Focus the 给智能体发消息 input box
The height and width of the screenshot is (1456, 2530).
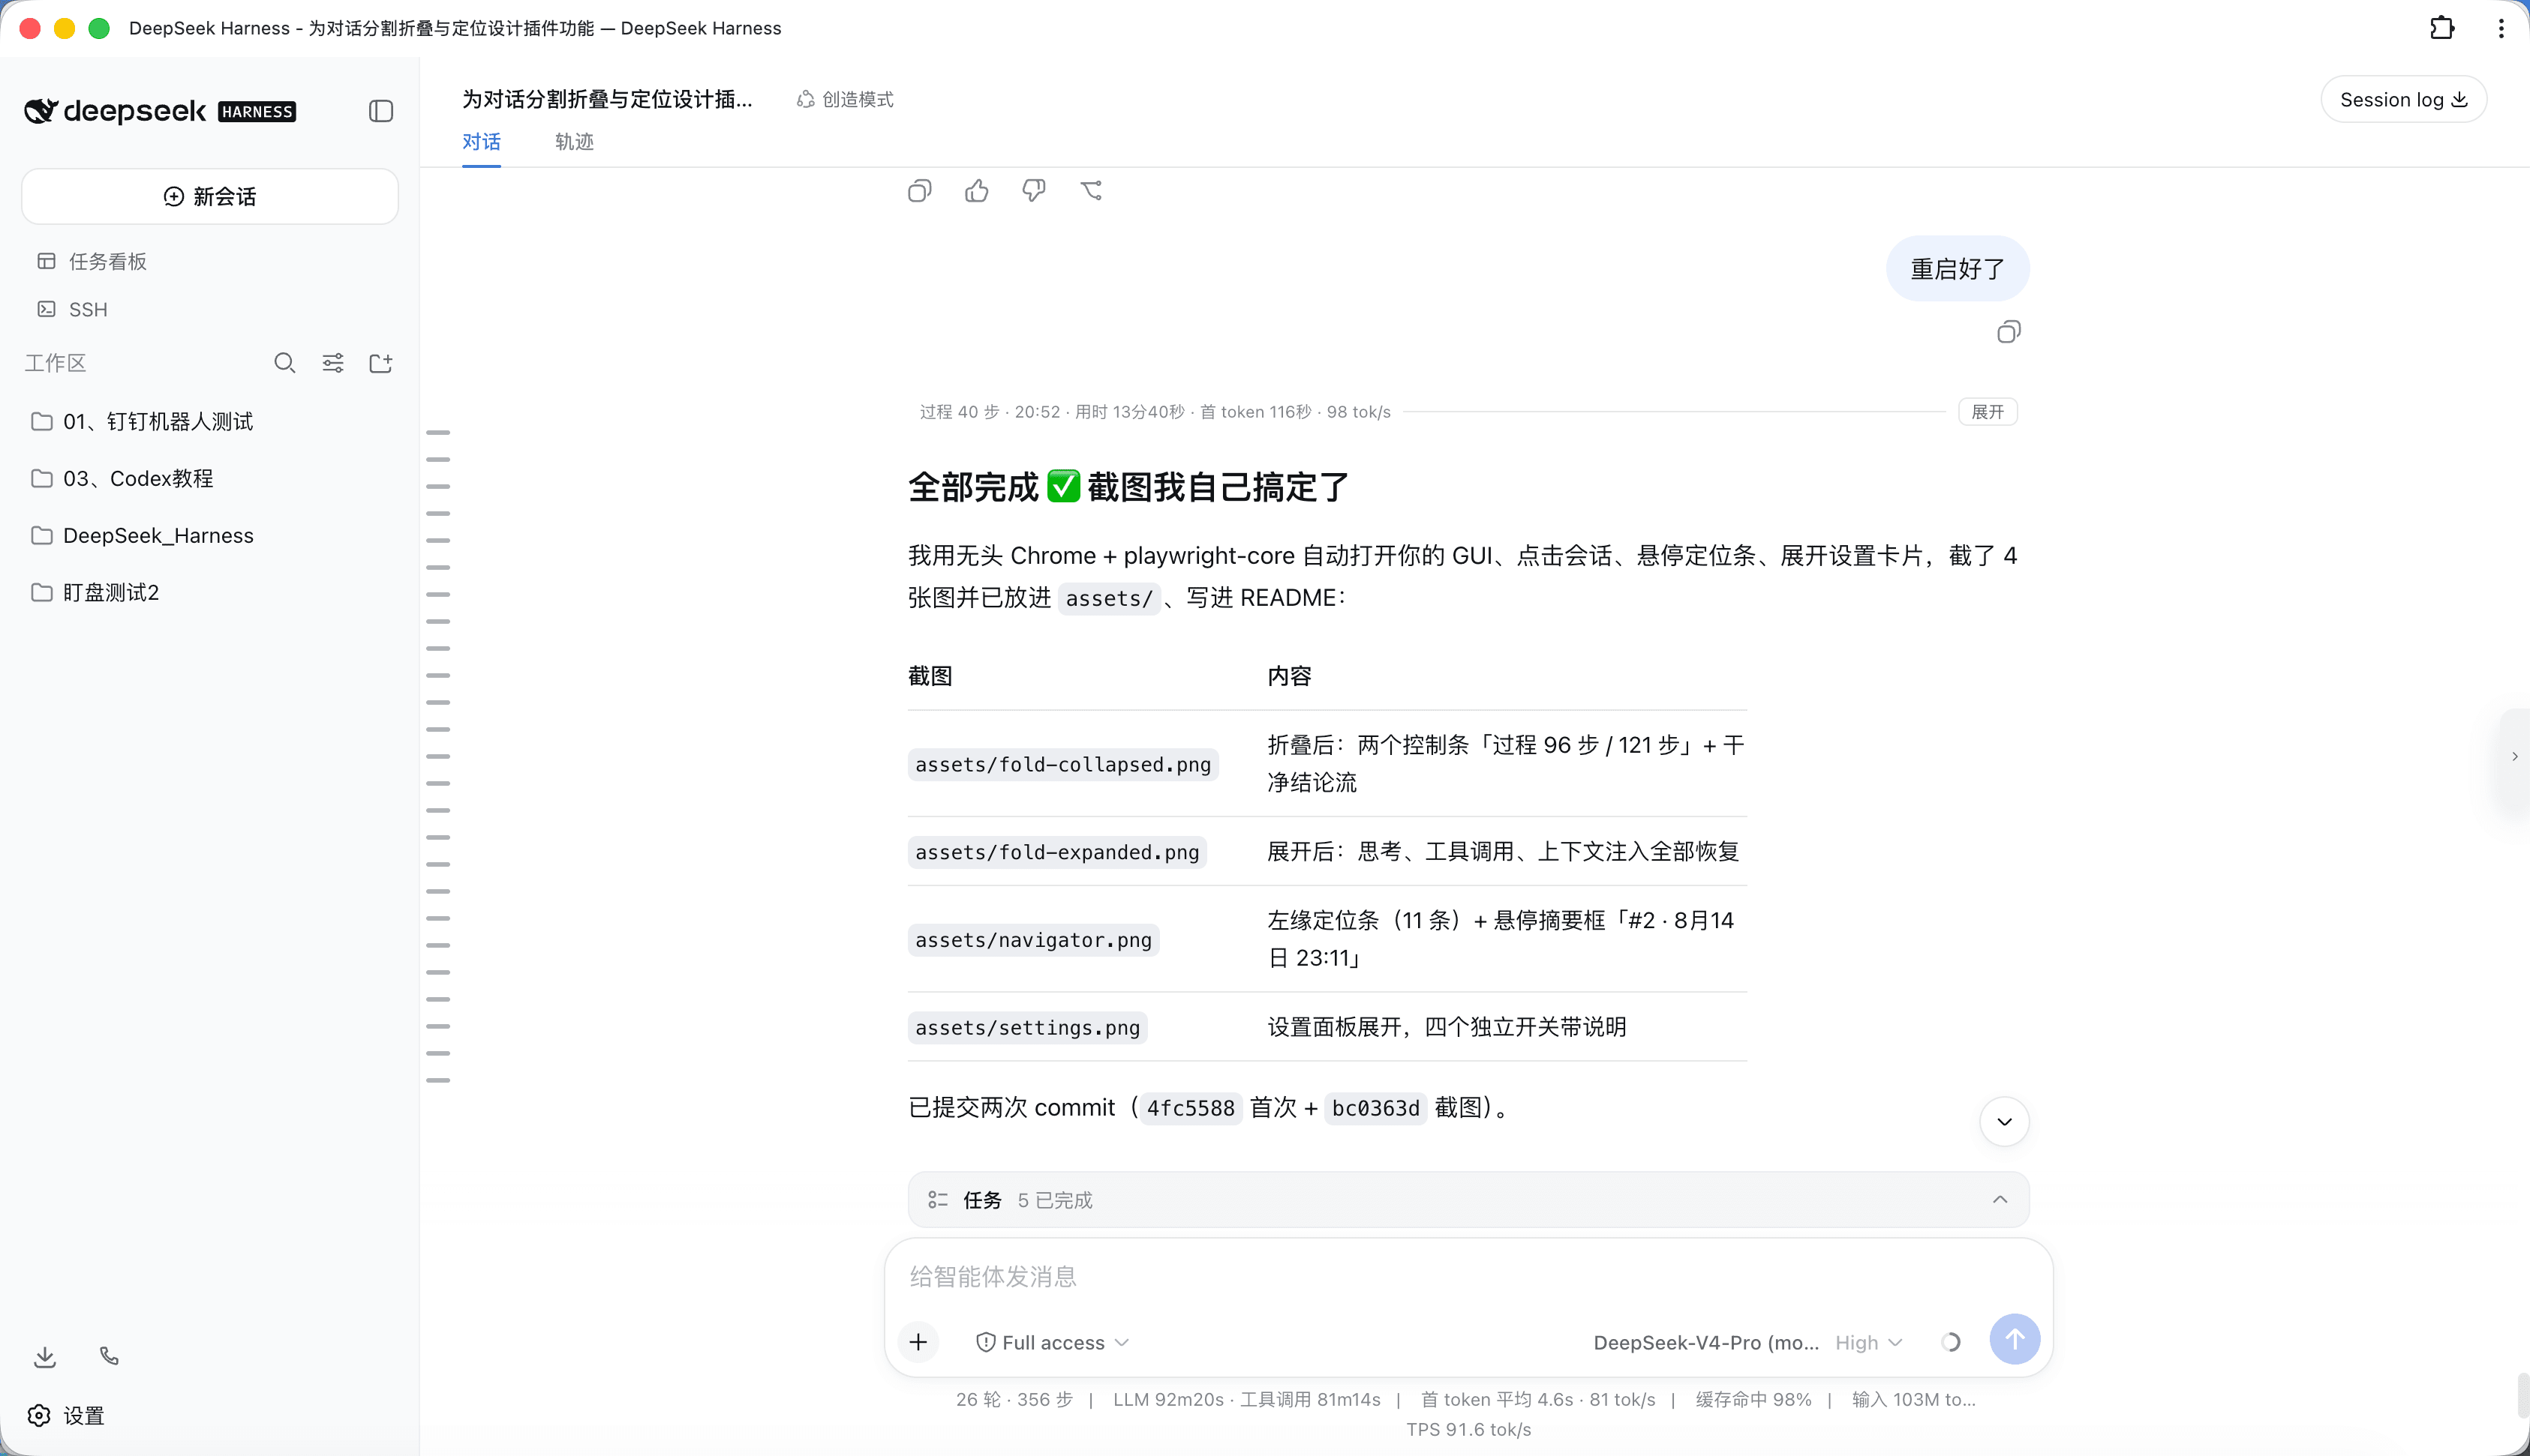(x=1468, y=1276)
